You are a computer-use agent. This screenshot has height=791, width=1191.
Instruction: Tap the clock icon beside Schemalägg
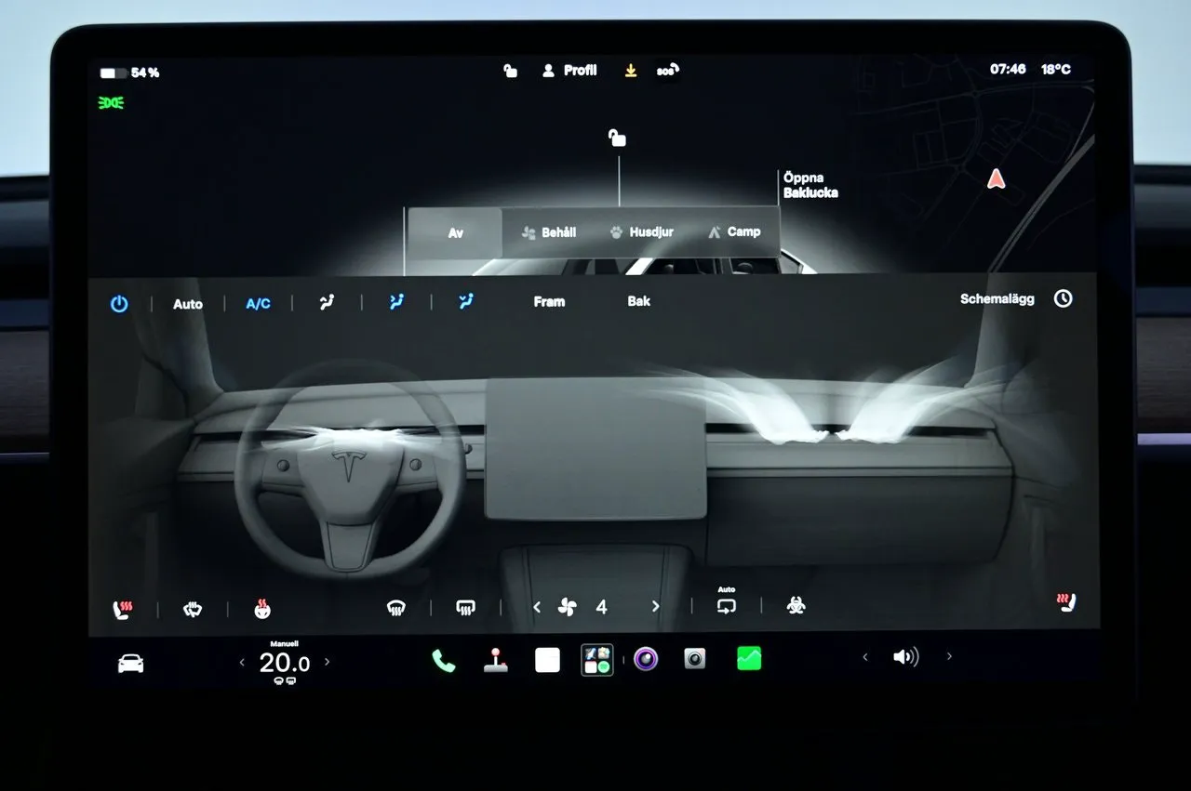click(x=1063, y=298)
